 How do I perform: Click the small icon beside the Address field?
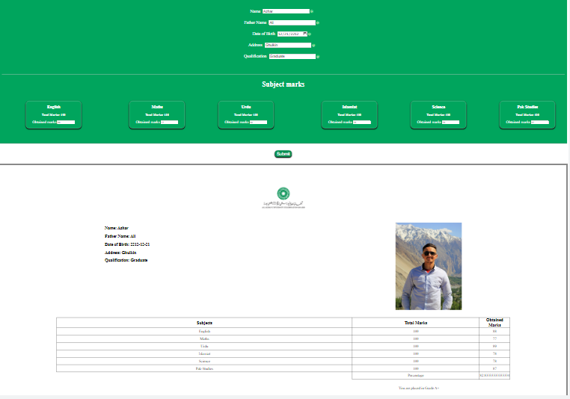[313, 46]
